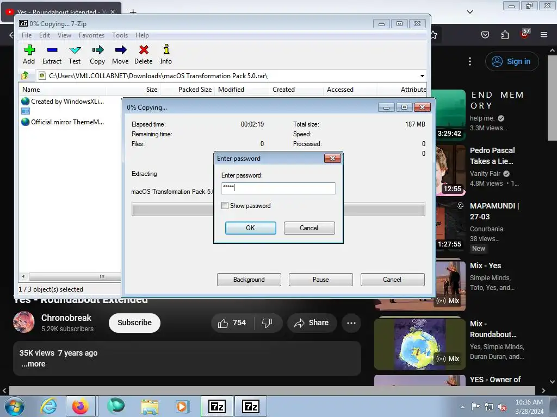The height and width of the screenshot is (417, 557).
Task: Click the Extract toolbar icon
Action: [x=52, y=55]
